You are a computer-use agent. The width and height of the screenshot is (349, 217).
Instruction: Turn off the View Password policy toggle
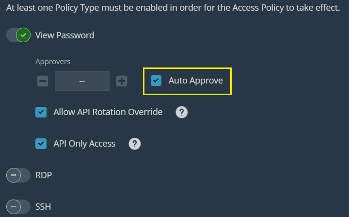pos(18,35)
